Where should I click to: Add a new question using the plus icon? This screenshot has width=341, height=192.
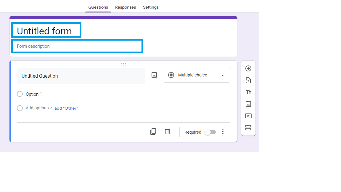click(248, 68)
